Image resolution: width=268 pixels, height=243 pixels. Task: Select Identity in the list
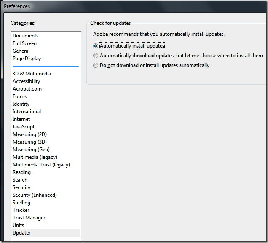21,104
